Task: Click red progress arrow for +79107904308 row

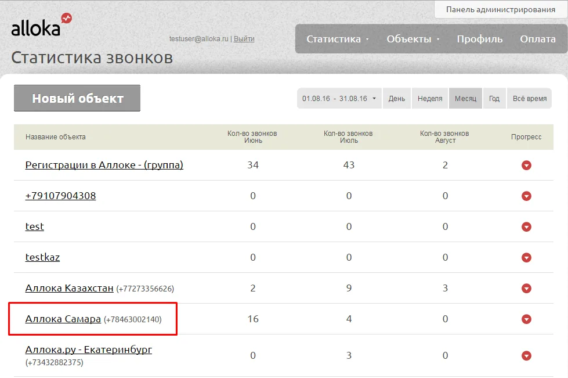Action: click(526, 196)
